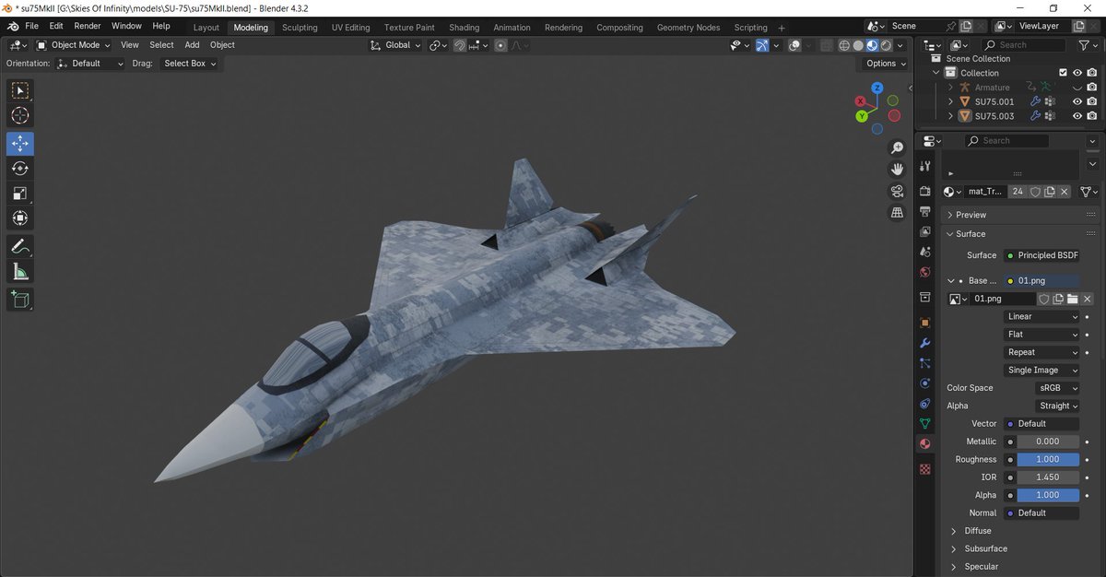Toggle proportional editing in the header
Viewport: 1106px width, 577px height.
coord(500,45)
